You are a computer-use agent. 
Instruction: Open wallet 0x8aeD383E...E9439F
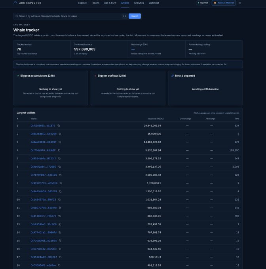point(44,142)
